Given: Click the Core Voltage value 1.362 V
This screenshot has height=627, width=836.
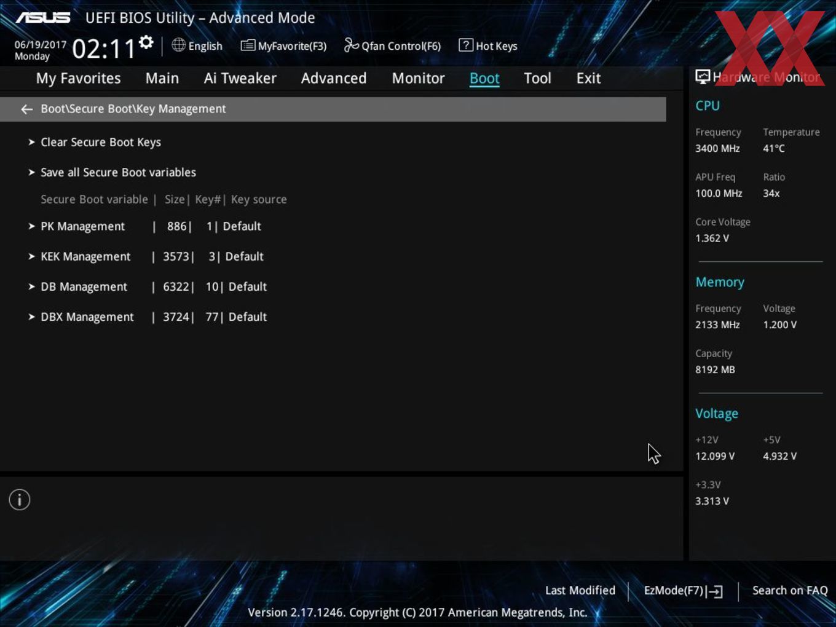Looking at the screenshot, I should (x=712, y=238).
